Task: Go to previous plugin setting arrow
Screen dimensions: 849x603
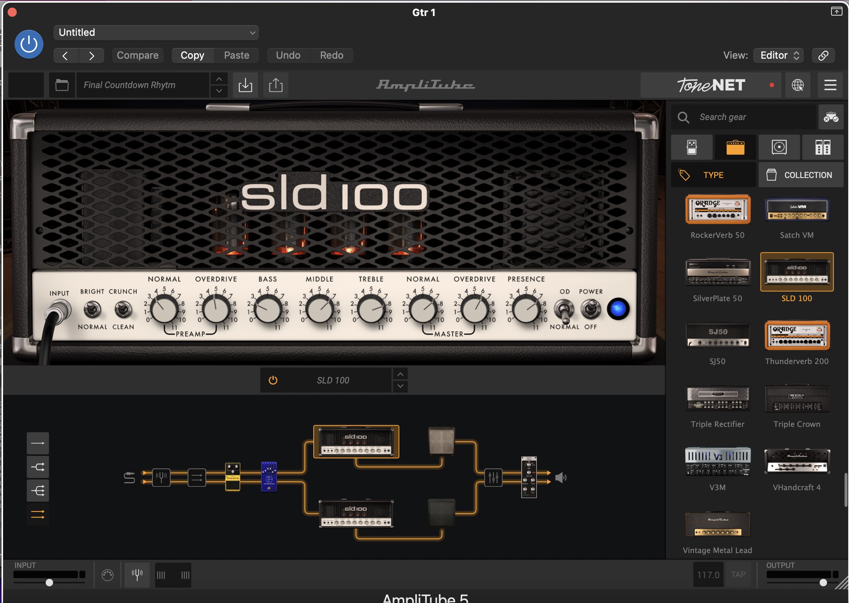Action: 66,56
